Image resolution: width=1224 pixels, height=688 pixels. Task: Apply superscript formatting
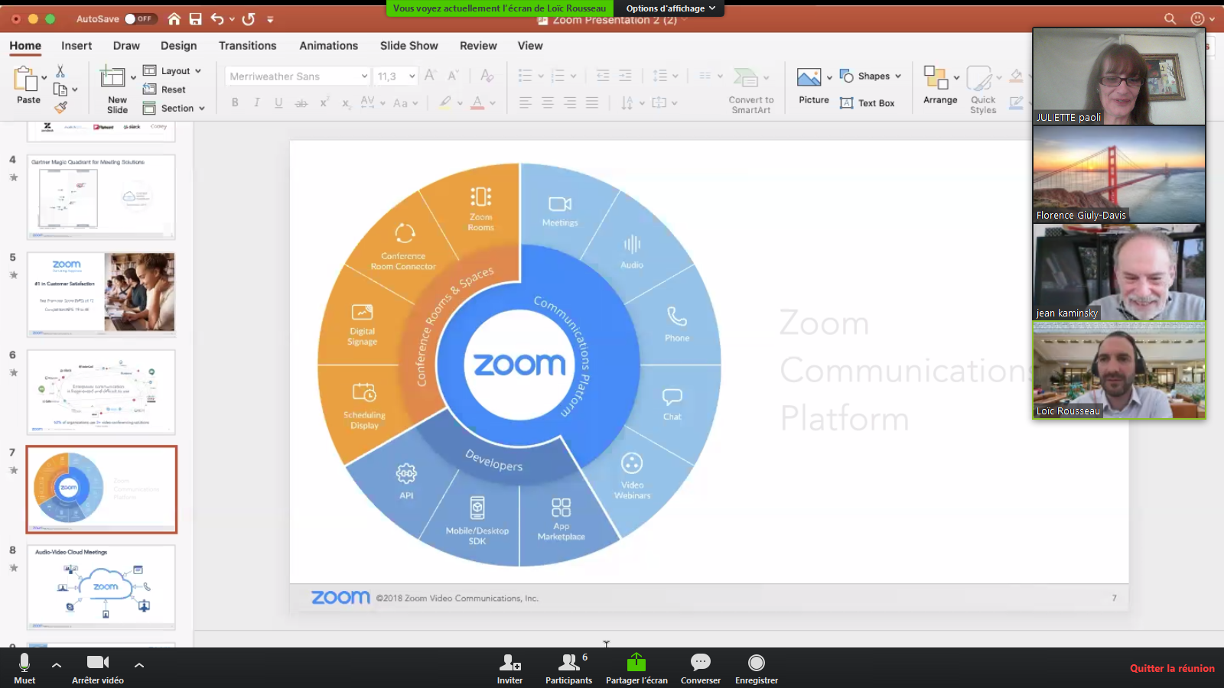(324, 102)
